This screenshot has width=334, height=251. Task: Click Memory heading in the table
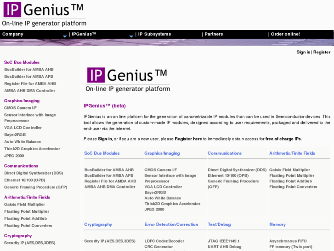pyautogui.click(x=277, y=224)
